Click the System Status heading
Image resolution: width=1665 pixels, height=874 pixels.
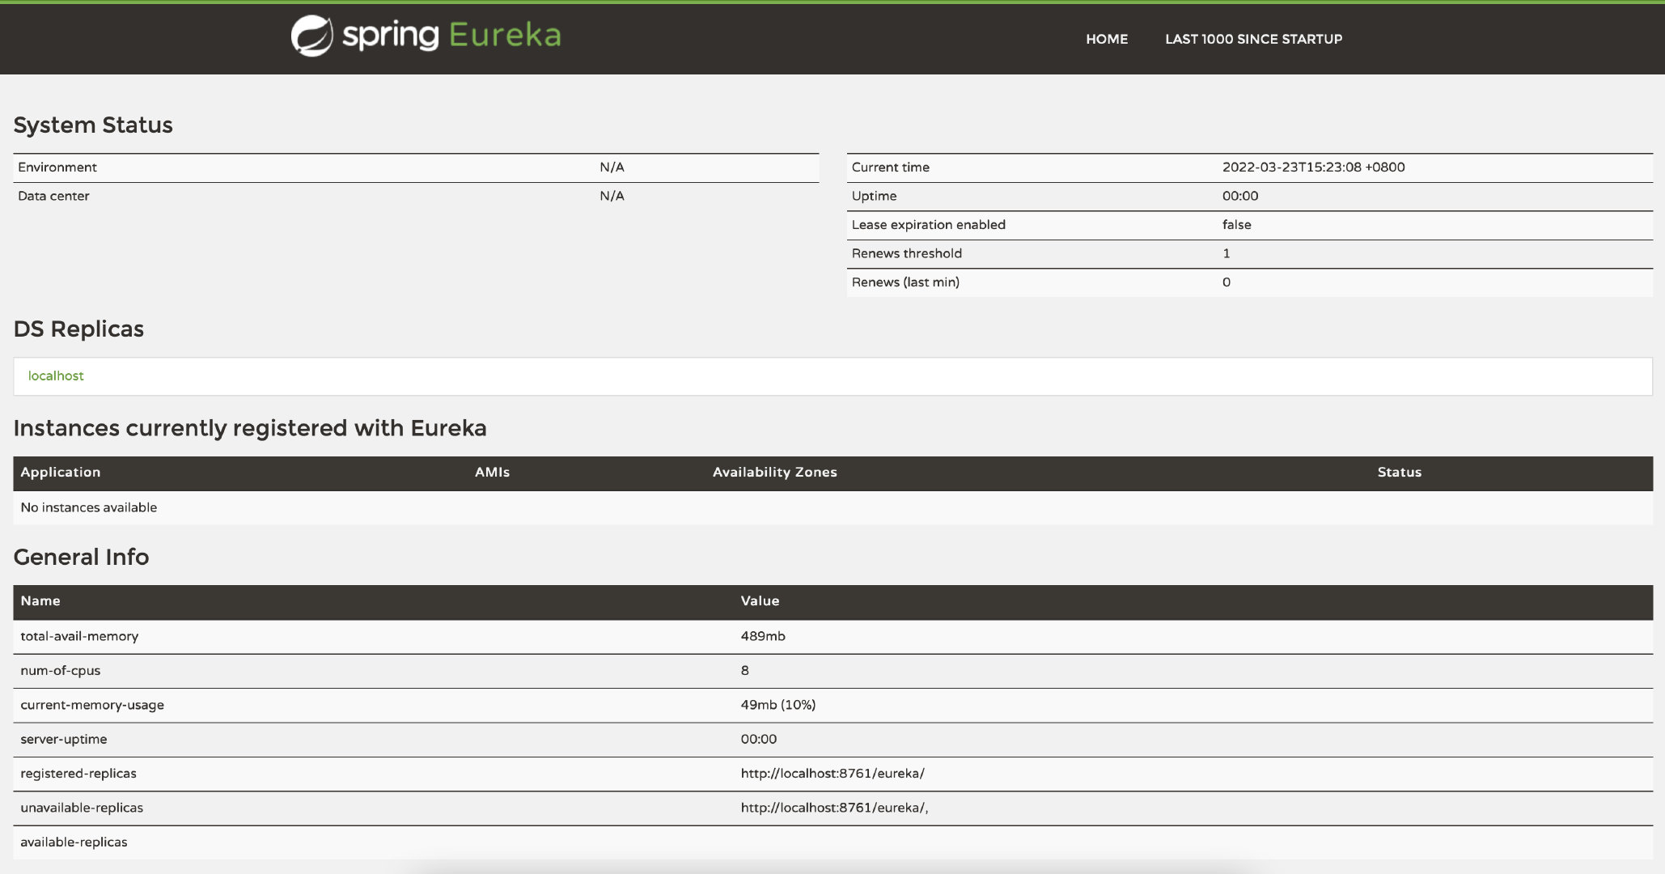coord(93,125)
